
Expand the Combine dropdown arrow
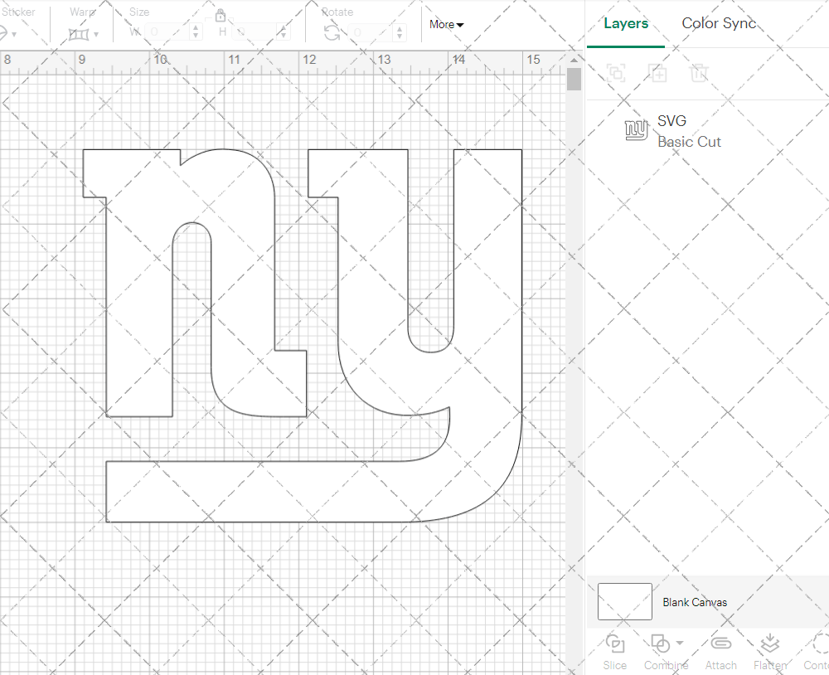click(x=680, y=643)
